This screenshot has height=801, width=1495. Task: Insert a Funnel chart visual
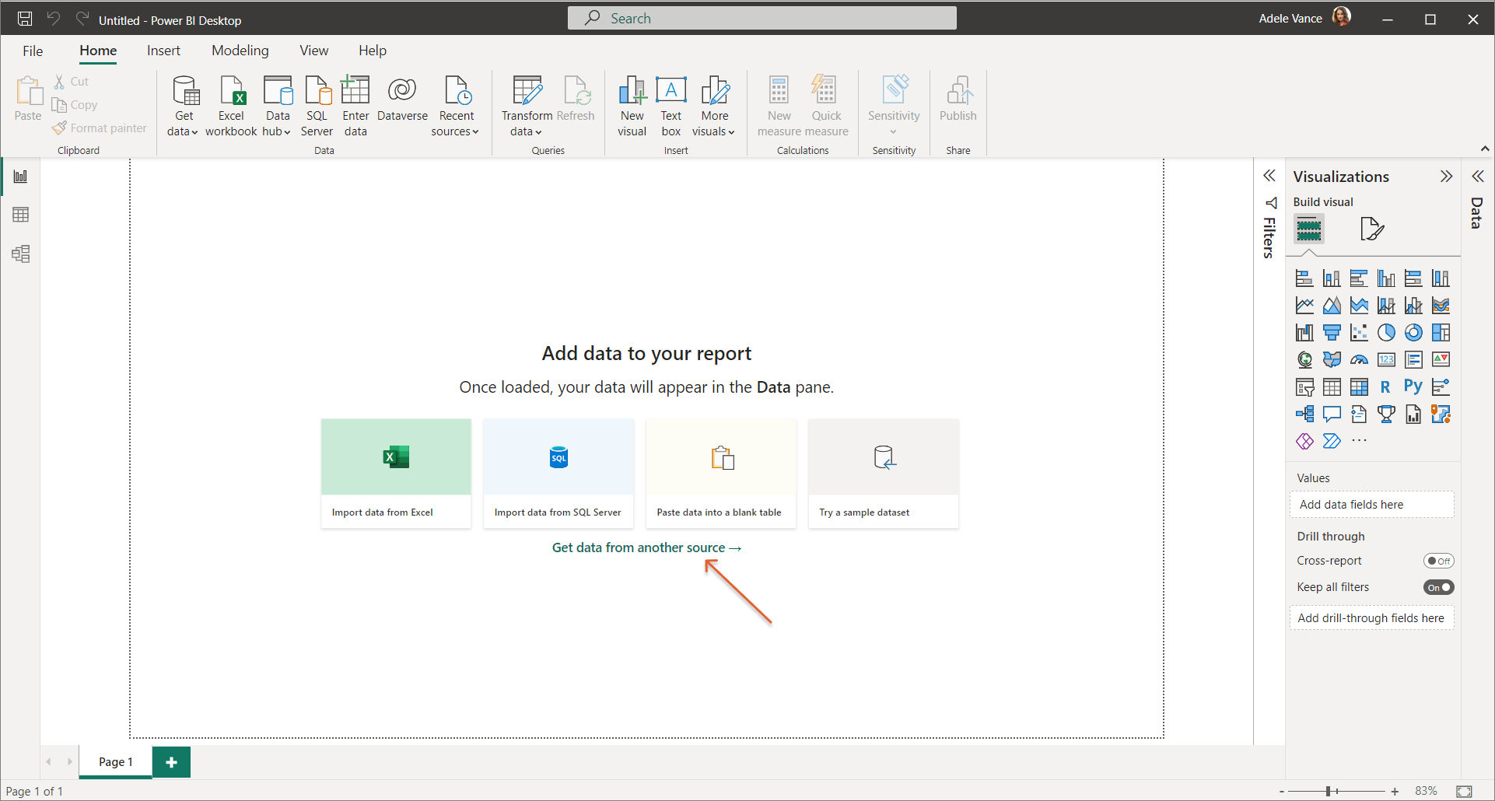click(1332, 333)
